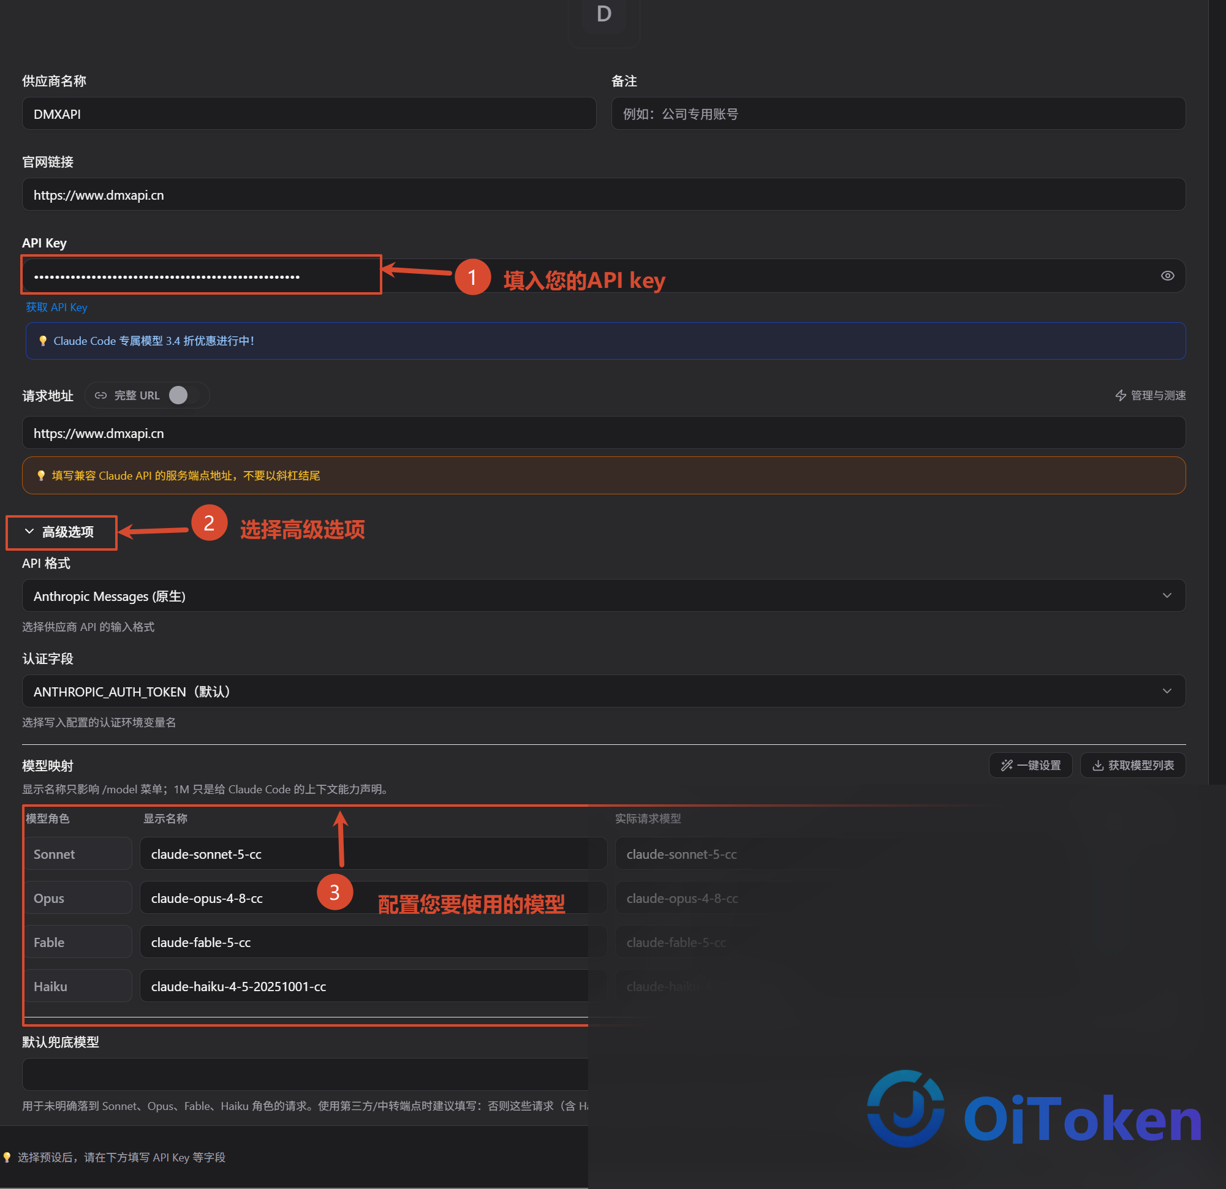Open the API 格式 dropdown
The height and width of the screenshot is (1189, 1226).
(x=604, y=595)
